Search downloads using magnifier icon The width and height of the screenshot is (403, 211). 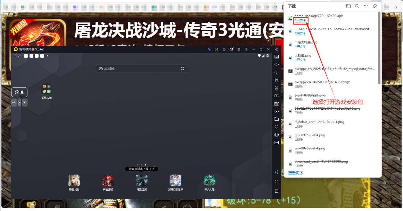point(357,6)
